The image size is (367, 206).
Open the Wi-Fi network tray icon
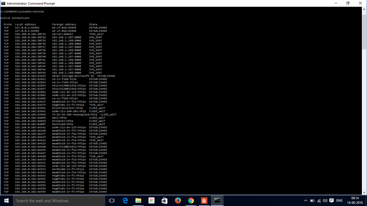click(319, 201)
